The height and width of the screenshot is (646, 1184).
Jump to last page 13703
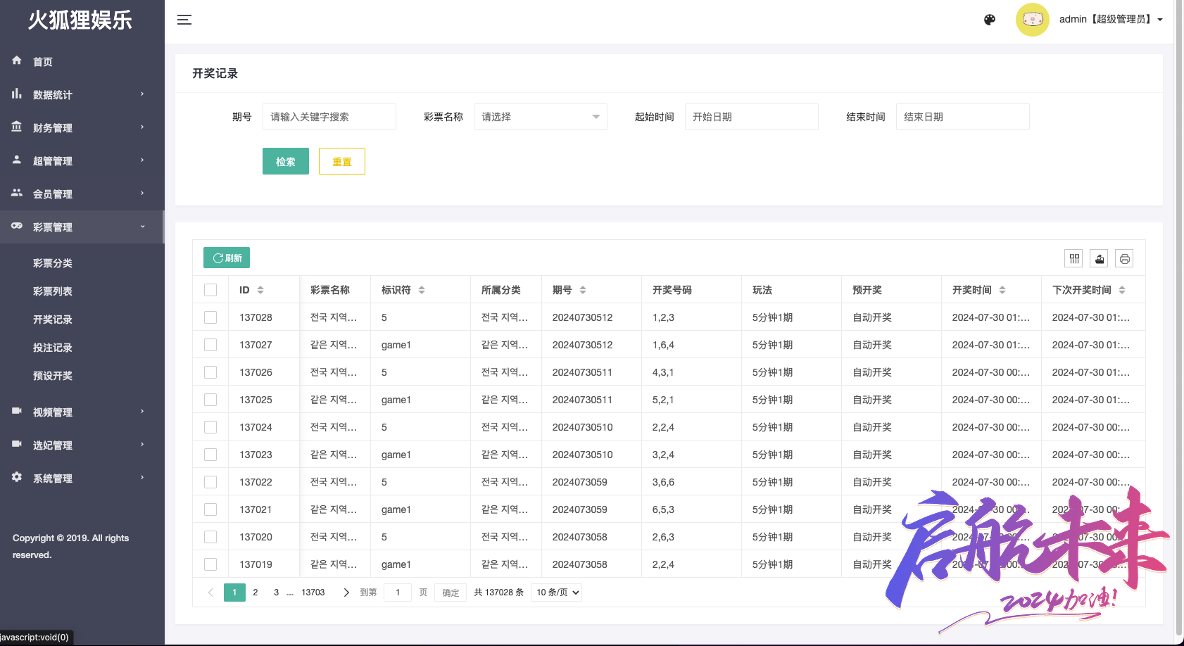pyautogui.click(x=313, y=593)
